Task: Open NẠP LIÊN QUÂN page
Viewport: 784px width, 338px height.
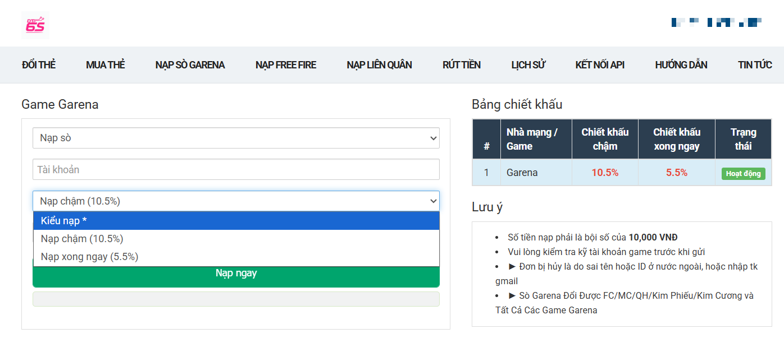Action: 379,65
